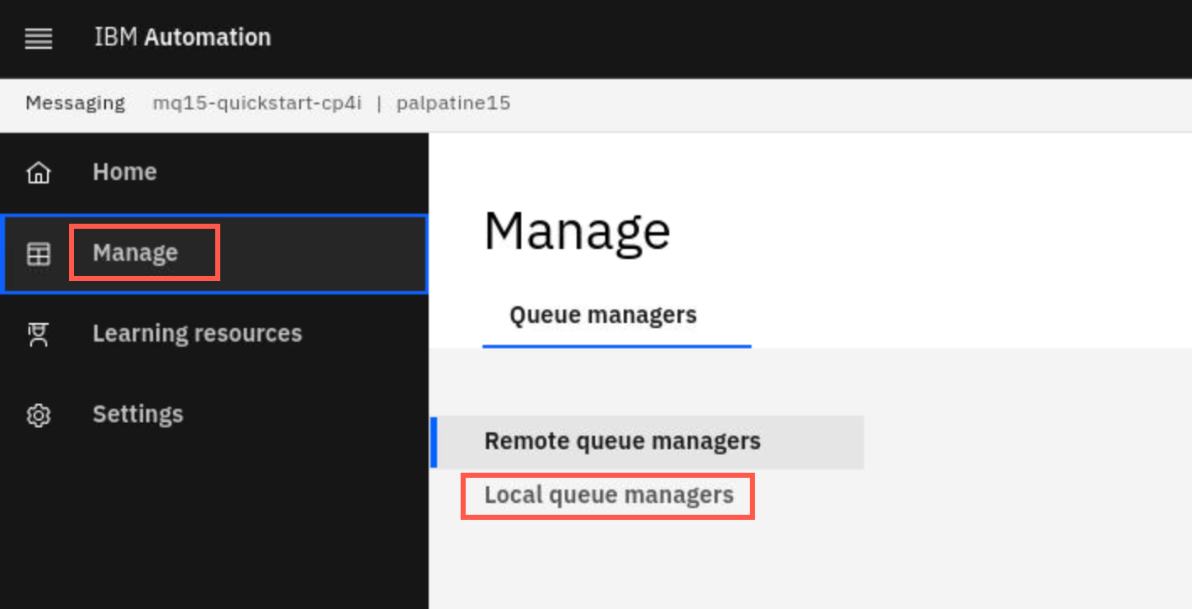Viewport: 1192px width, 609px height.
Task: Click the palpatine15 breadcrumb text
Action: (x=453, y=103)
